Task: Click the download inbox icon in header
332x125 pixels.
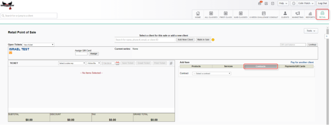Action: click(266, 3)
